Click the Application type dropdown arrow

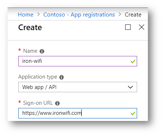(130, 87)
